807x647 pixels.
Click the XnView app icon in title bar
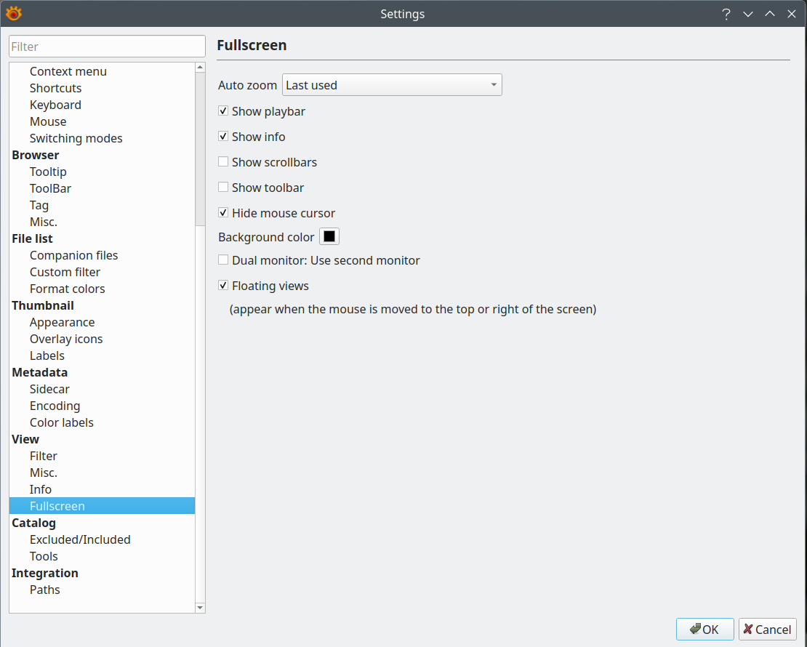[13, 13]
